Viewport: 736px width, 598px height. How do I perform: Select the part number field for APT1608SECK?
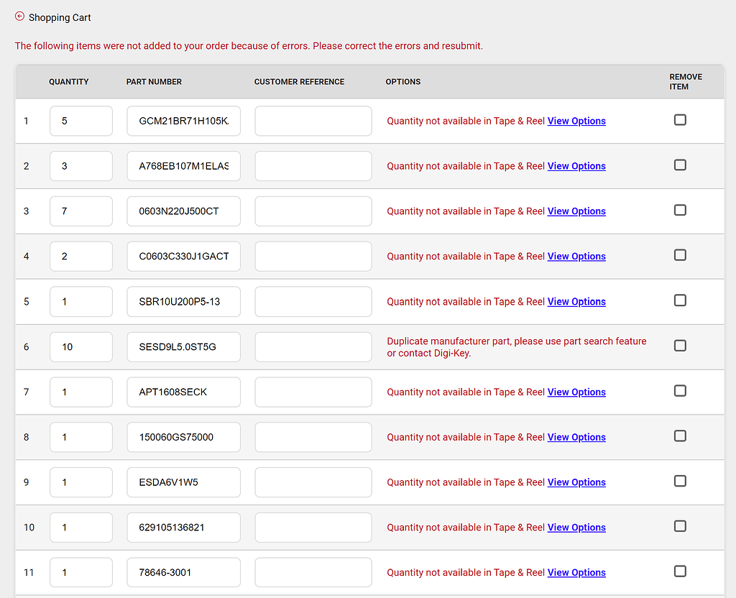point(183,392)
